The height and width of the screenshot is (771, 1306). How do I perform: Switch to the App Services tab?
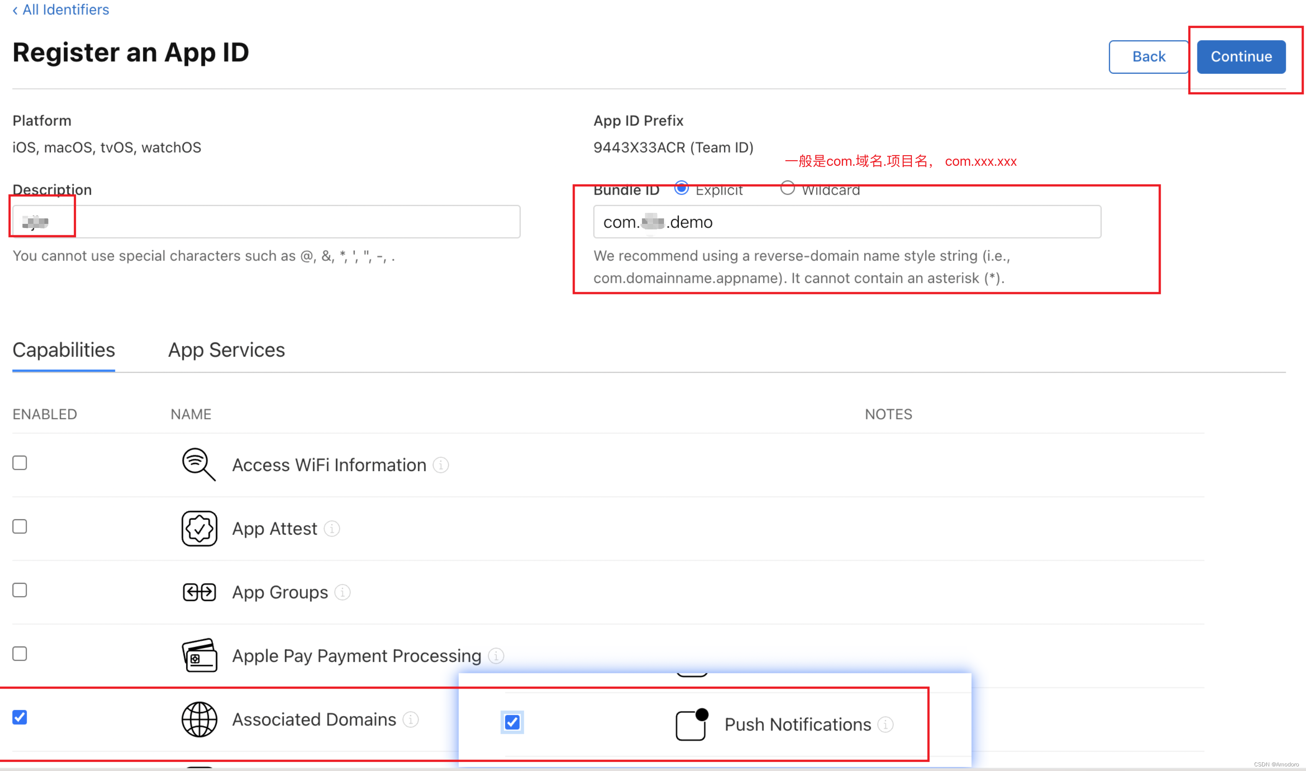pos(226,350)
